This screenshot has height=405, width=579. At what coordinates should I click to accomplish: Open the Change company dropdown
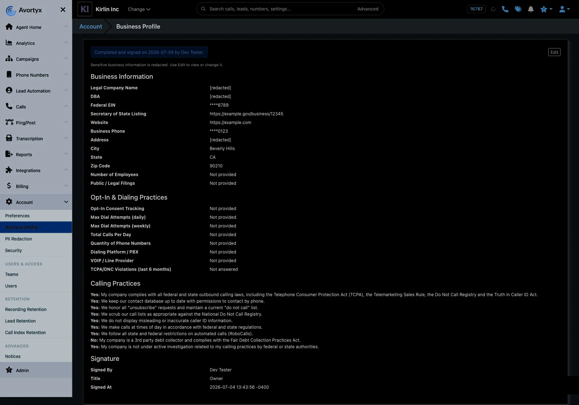139,9
